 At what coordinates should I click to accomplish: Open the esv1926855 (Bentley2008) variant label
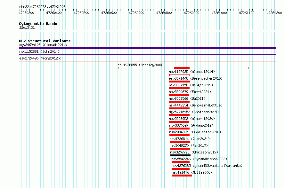[x=141, y=65]
